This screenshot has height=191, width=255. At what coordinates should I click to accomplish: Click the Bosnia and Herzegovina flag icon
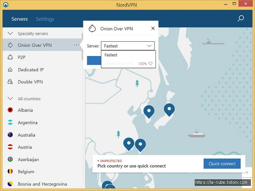(x=10, y=184)
